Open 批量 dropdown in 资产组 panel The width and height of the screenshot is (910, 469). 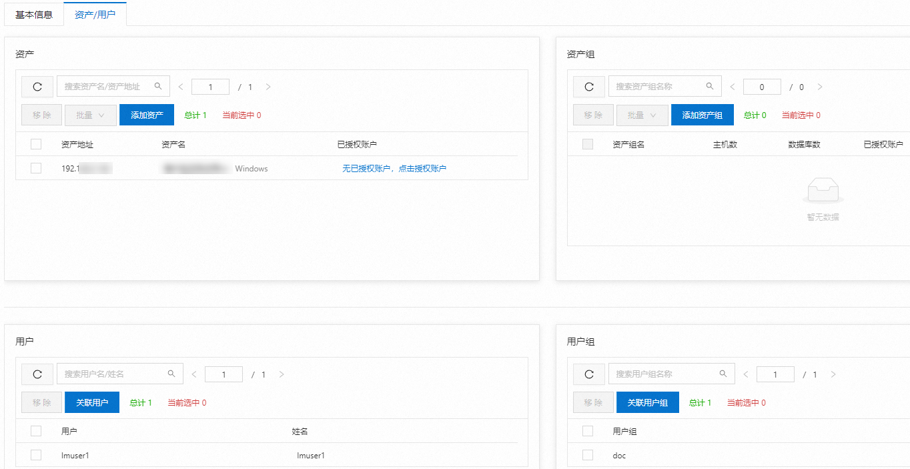642,115
